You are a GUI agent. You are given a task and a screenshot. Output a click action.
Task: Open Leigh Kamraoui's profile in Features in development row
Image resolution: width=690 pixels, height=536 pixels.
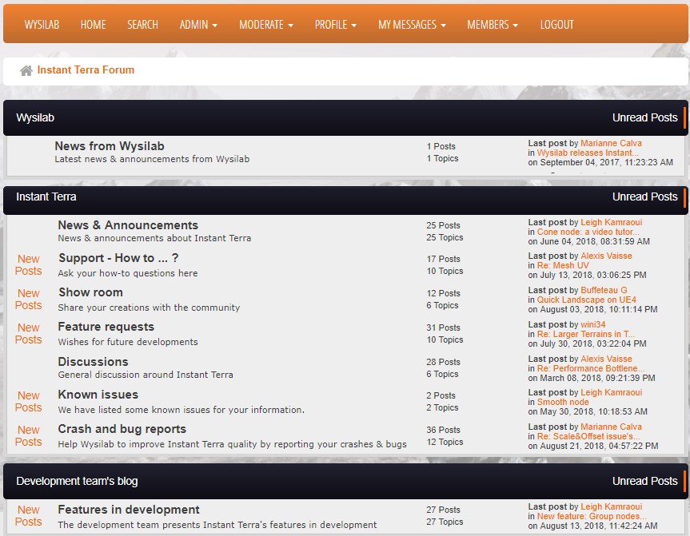point(611,506)
